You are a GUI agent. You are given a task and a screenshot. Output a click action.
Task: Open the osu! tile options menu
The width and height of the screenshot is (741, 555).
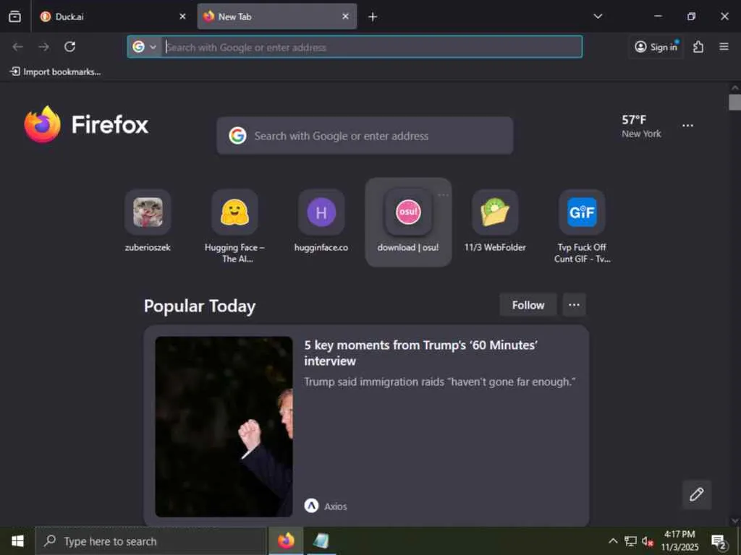[443, 195]
